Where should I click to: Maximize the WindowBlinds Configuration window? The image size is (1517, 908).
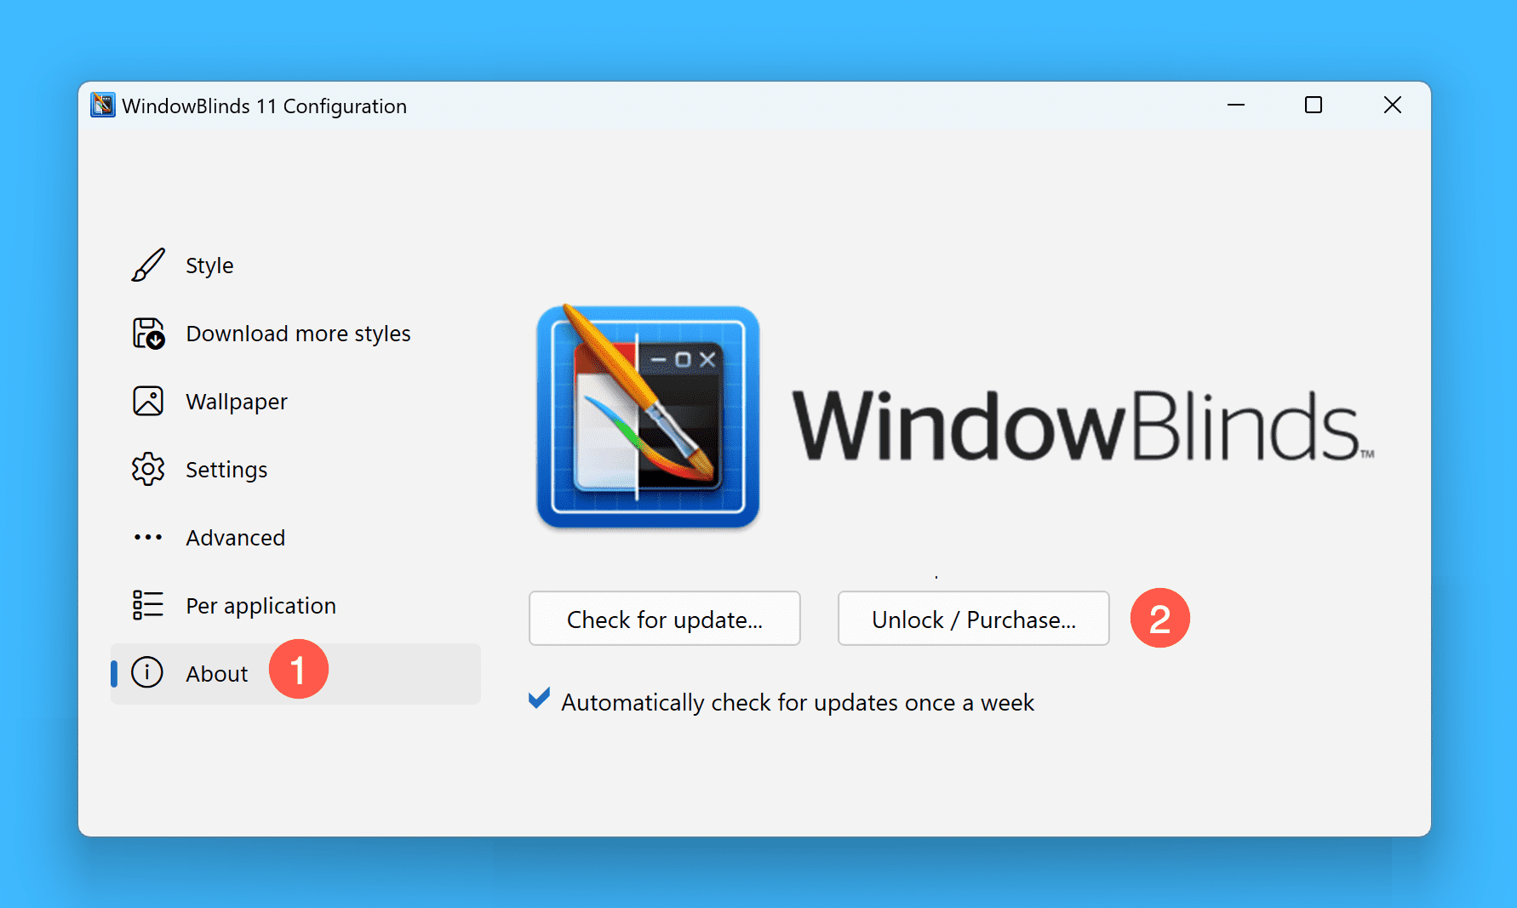(1314, 105)
